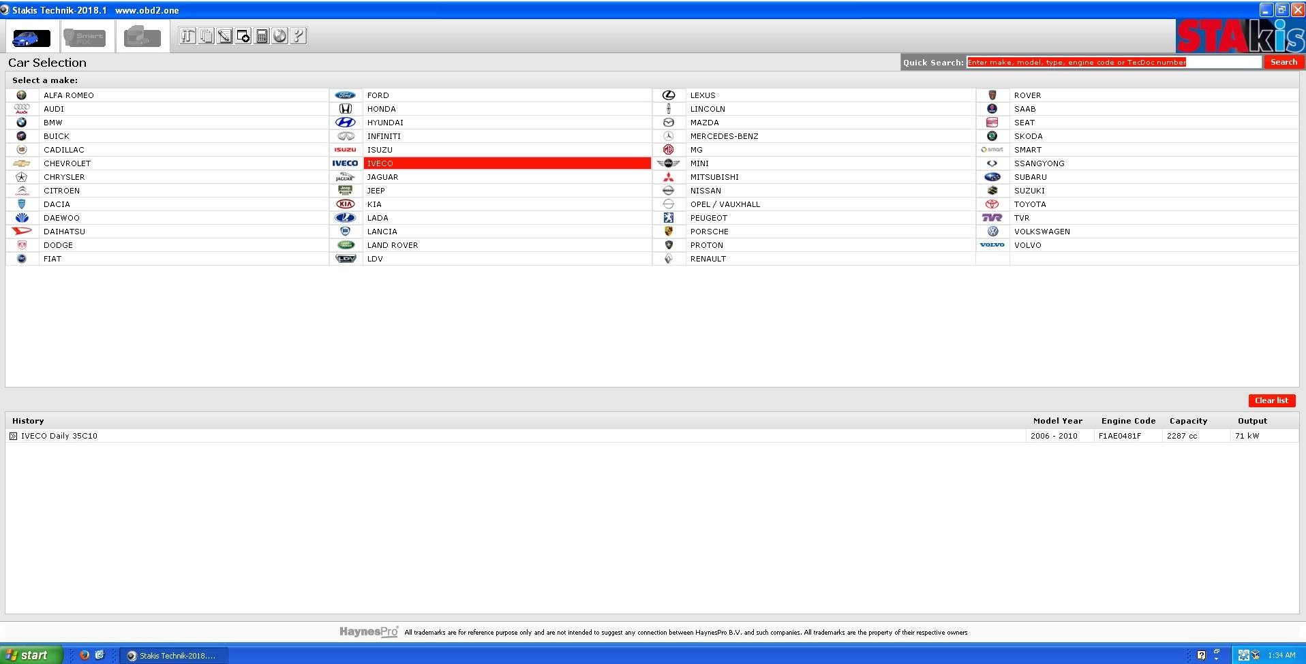Choose SSANGYONG make

click(1039, 163)
